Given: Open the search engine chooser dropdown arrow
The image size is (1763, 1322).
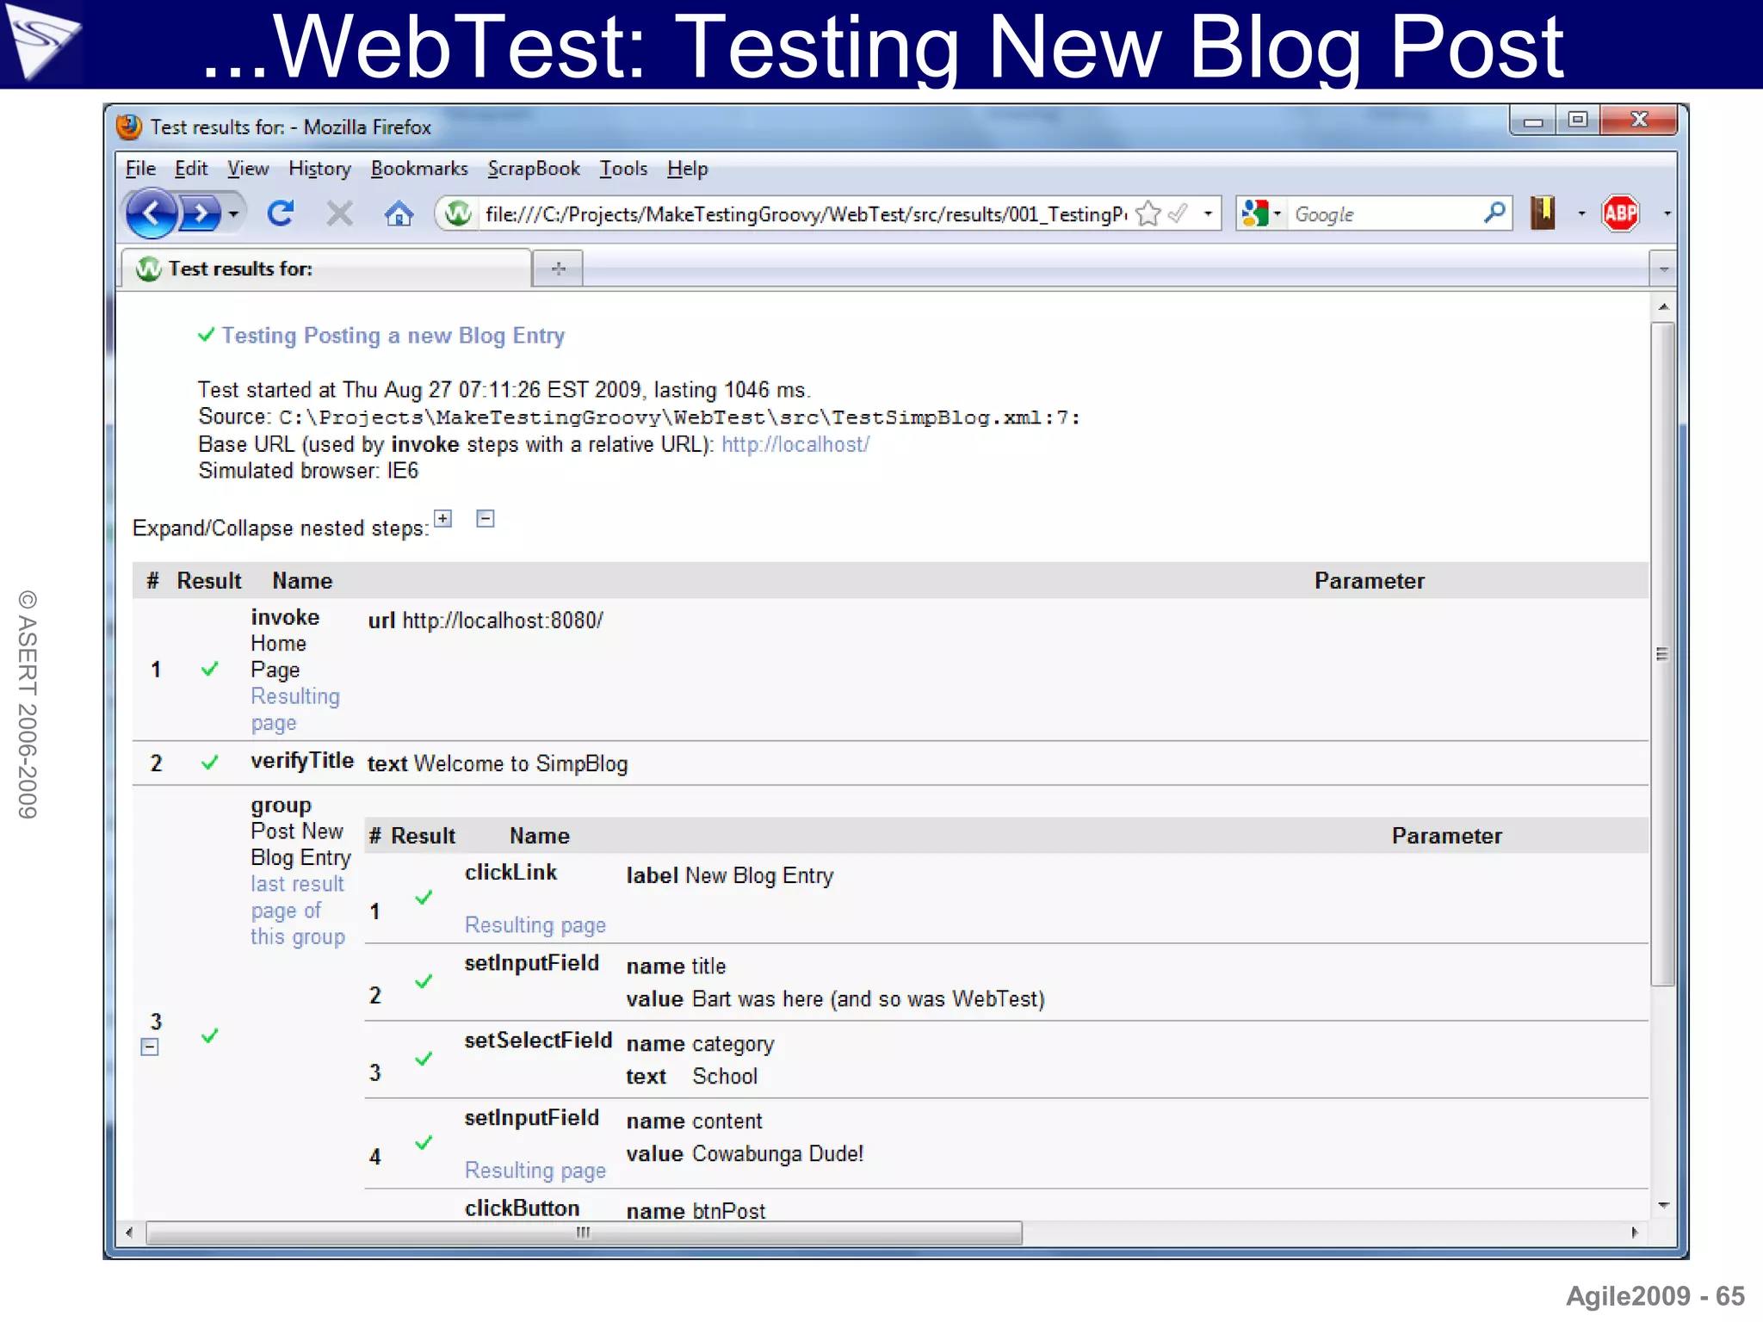Looking at the screenshot, I should 1277,213.
